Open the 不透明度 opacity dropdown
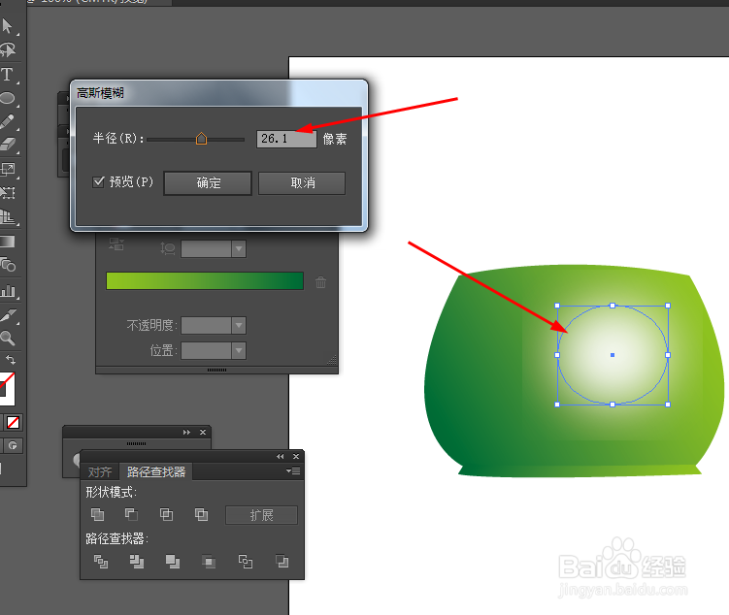The width and height of the screenshot is (729, 615). (x=239, y=326)
